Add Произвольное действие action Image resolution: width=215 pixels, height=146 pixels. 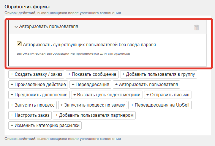point(38,85)
